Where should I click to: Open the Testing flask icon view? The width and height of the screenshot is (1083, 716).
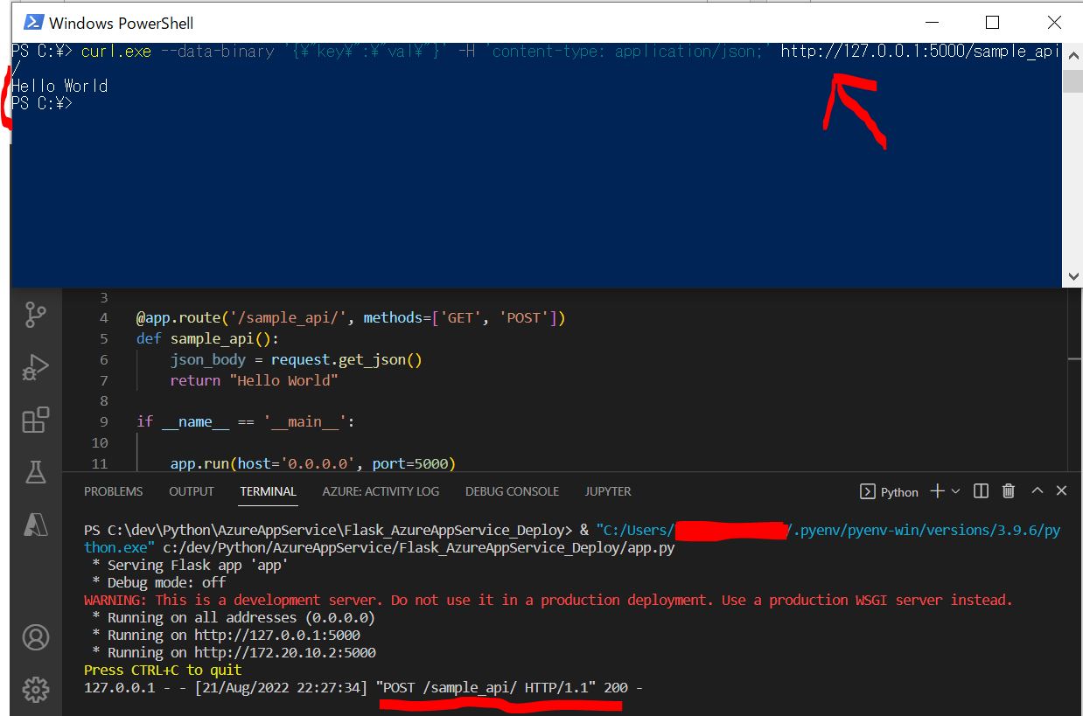pos(35,473)
